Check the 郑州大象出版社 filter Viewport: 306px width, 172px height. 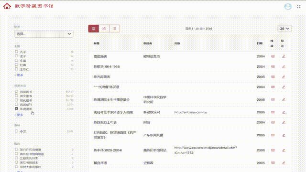tap(16, 167)
